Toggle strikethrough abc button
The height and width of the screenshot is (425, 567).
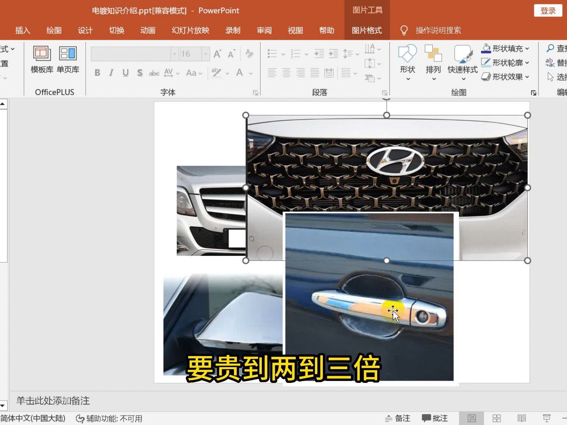tap(154, 73)
